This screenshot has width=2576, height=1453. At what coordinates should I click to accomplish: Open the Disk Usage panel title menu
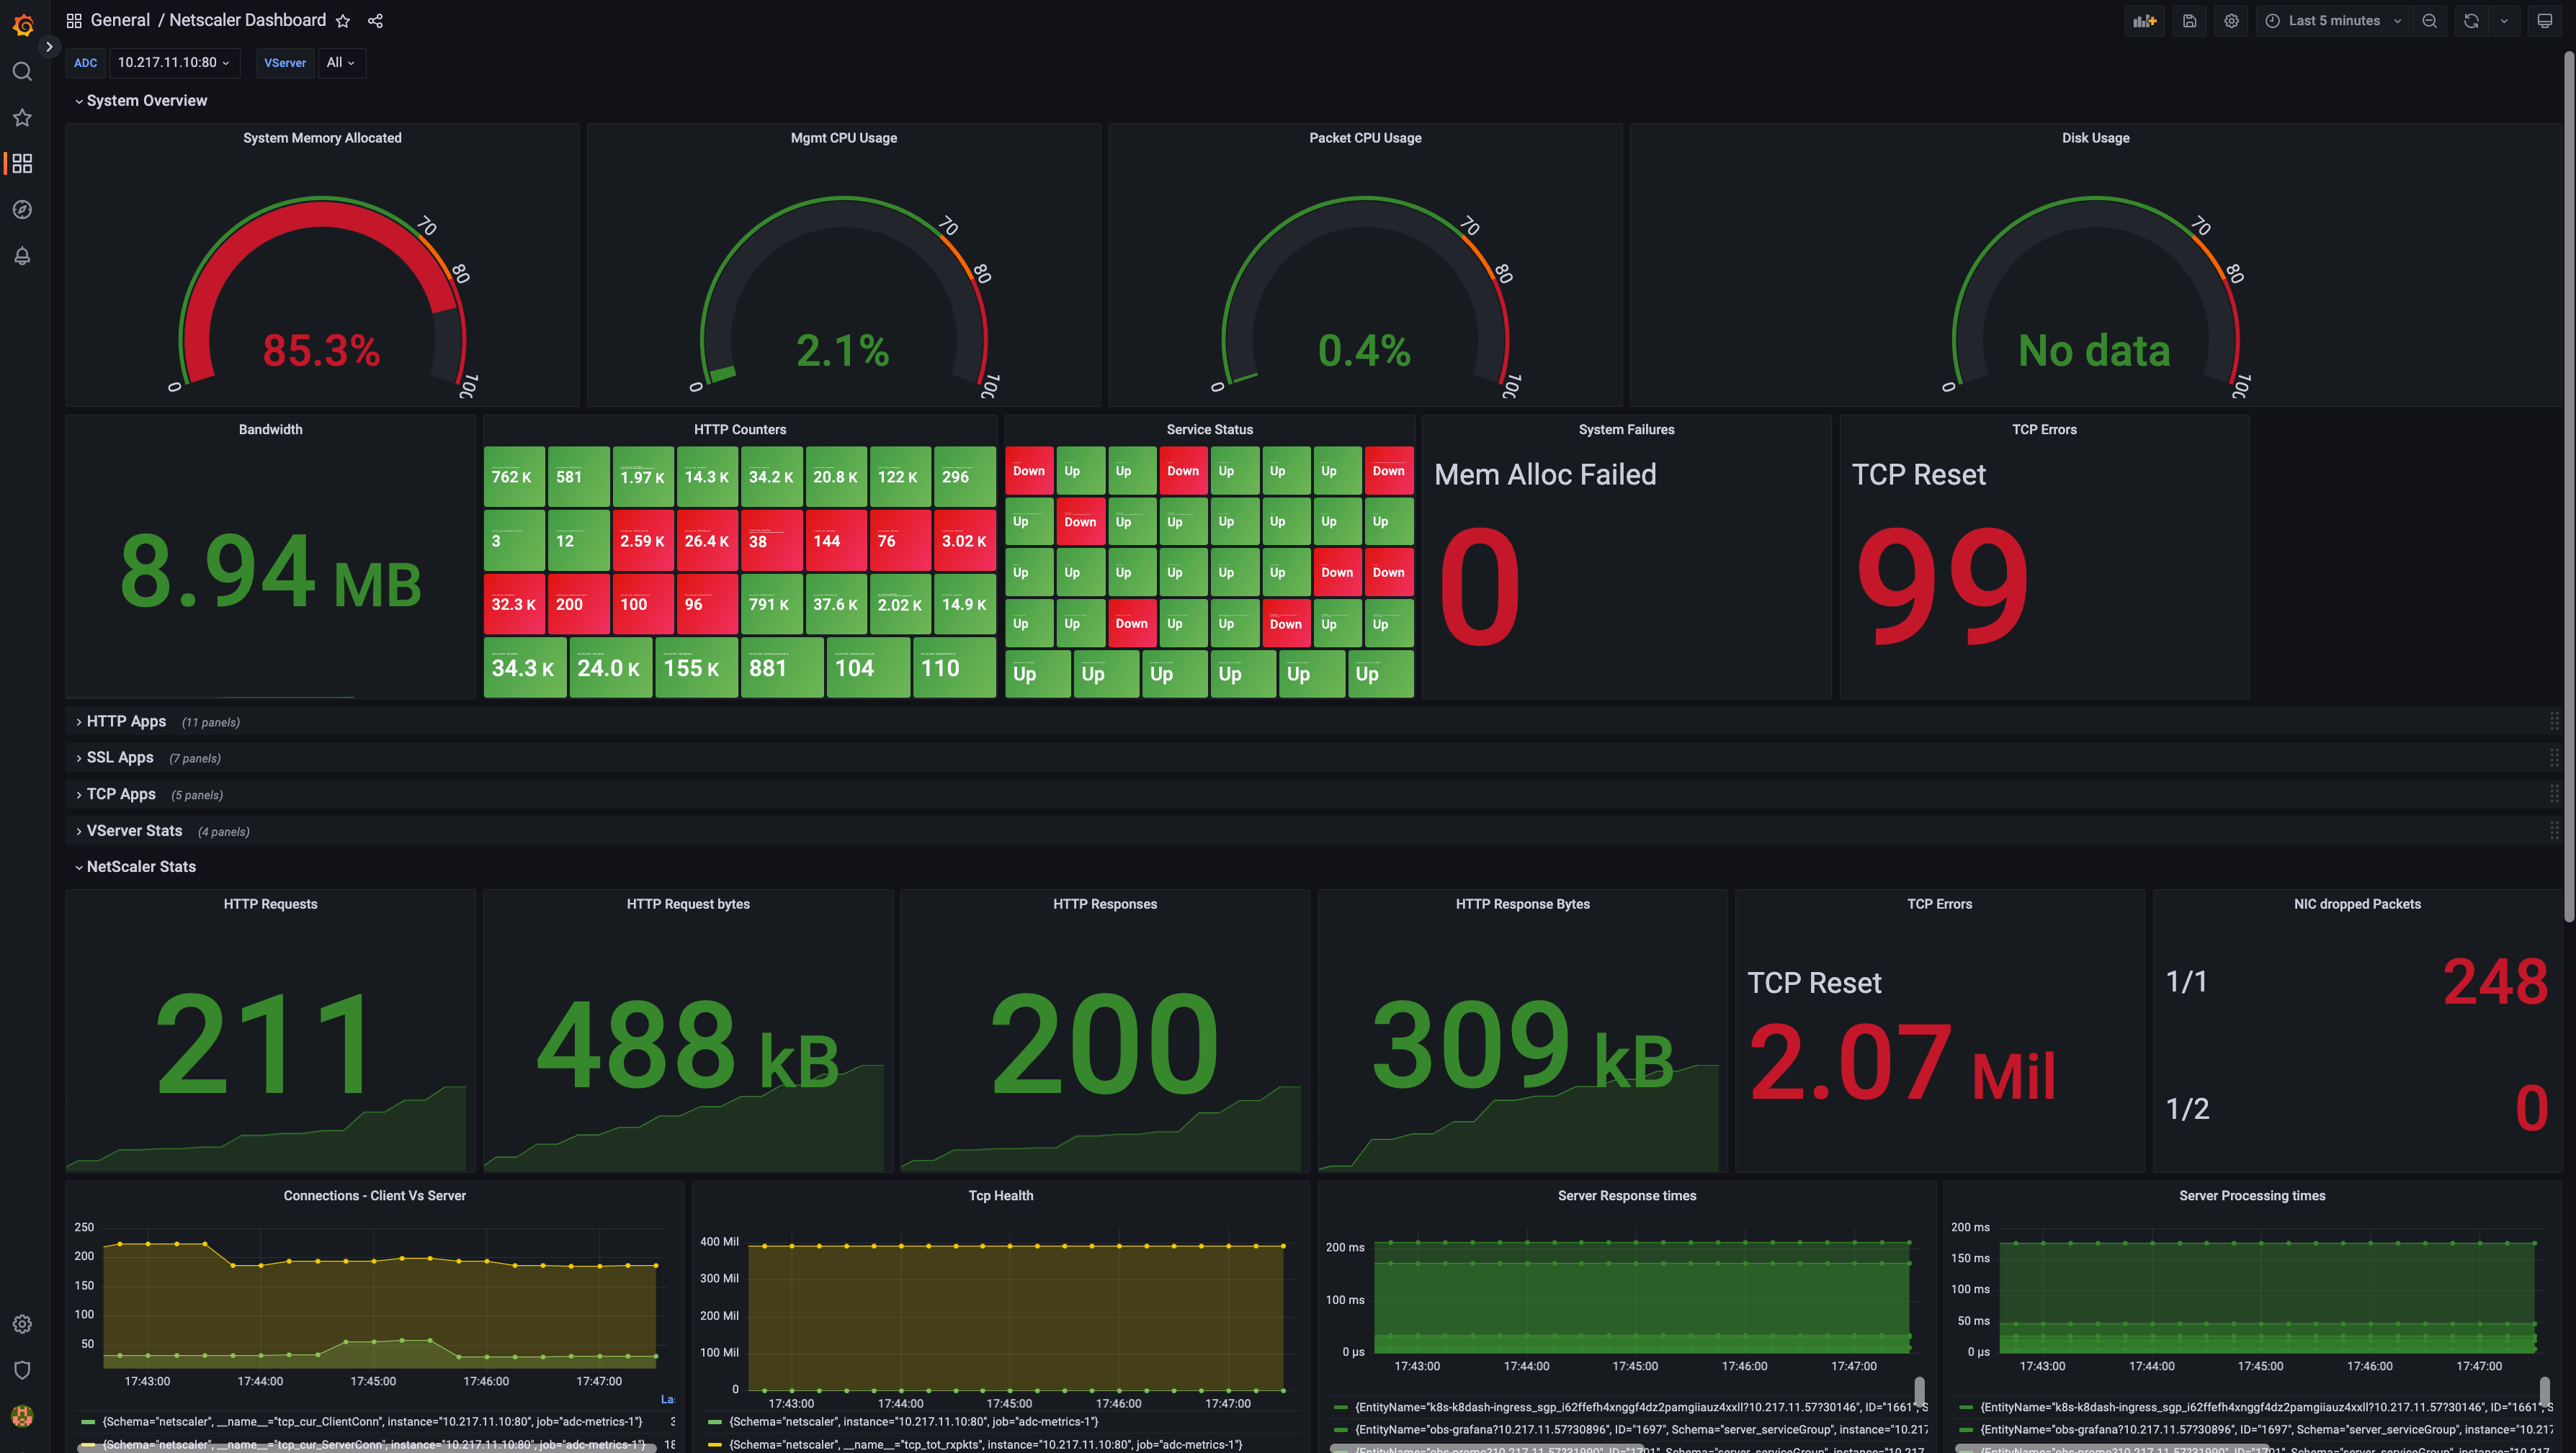(2095, 138)
